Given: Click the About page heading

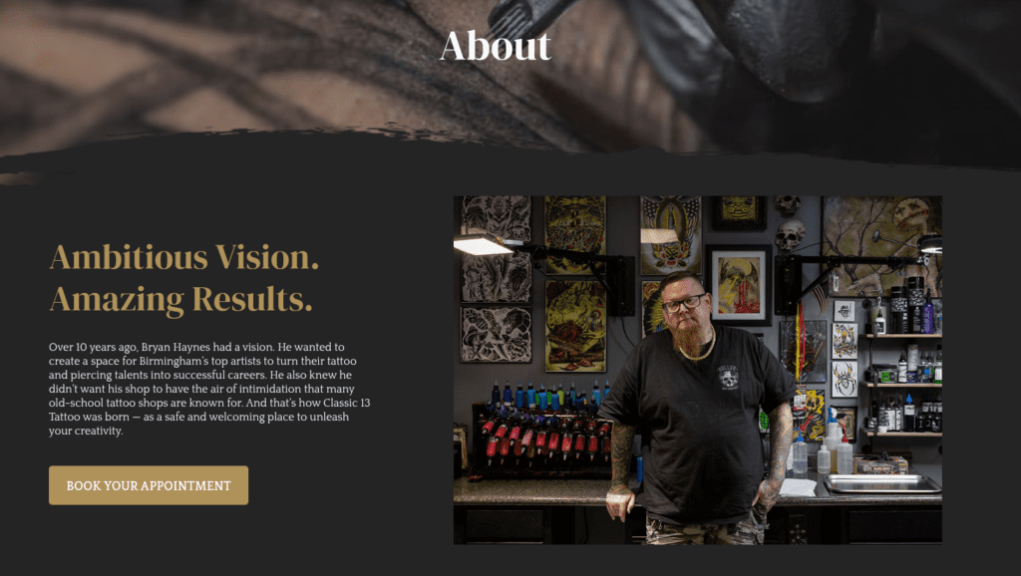Looking at the screenshot, I should point(496,46).
